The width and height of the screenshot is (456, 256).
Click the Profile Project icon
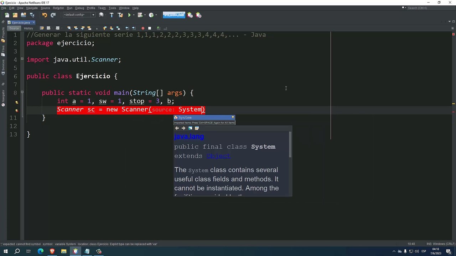[151, 15]
